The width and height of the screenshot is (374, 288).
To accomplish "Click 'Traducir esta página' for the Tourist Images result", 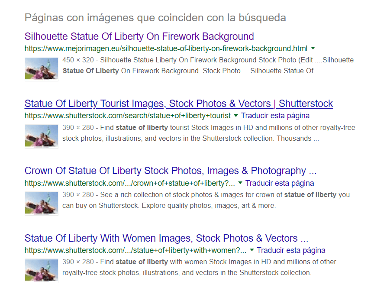I will pyautogui.click(x=275, y=116).
